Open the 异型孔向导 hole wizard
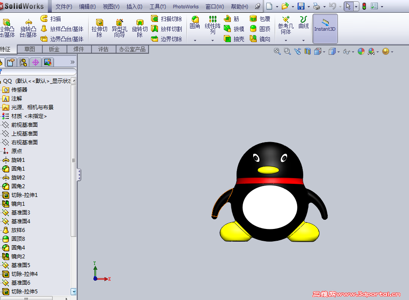The width and height of the screenshot is (409, 300). point(119,28)
